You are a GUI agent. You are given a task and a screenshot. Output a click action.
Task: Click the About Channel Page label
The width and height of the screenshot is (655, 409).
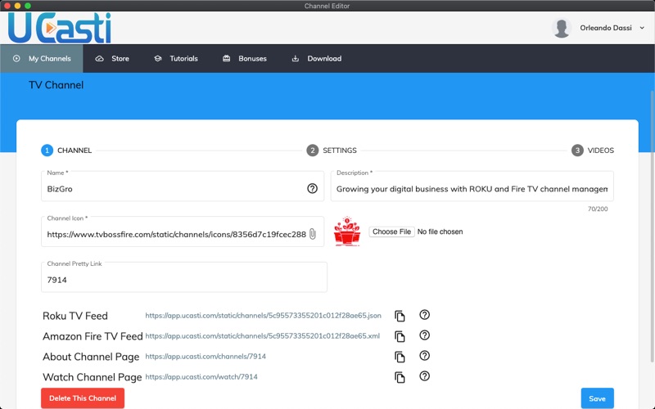[91, 357]
